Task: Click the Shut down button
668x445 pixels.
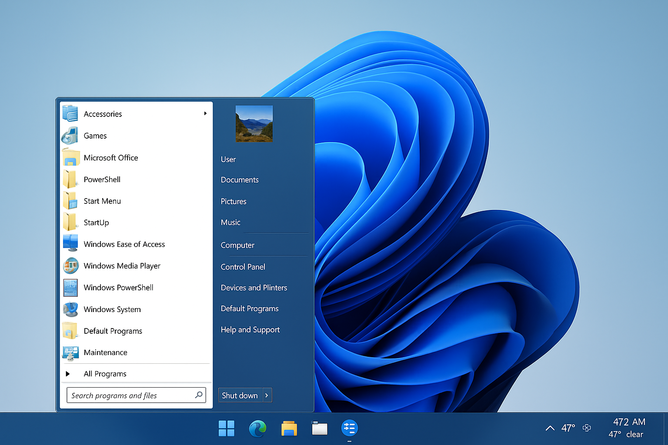Action: (x=240, y=395)
